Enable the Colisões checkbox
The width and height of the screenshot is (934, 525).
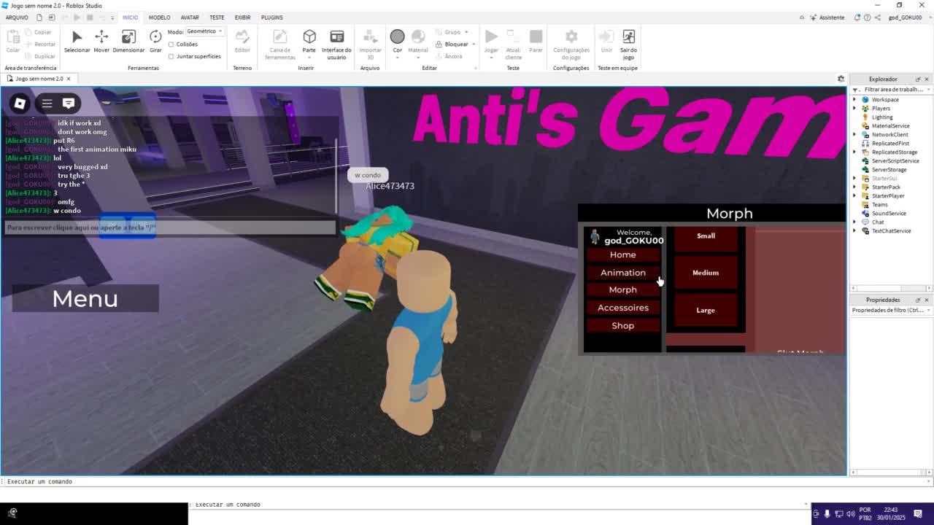click(171, 44)
